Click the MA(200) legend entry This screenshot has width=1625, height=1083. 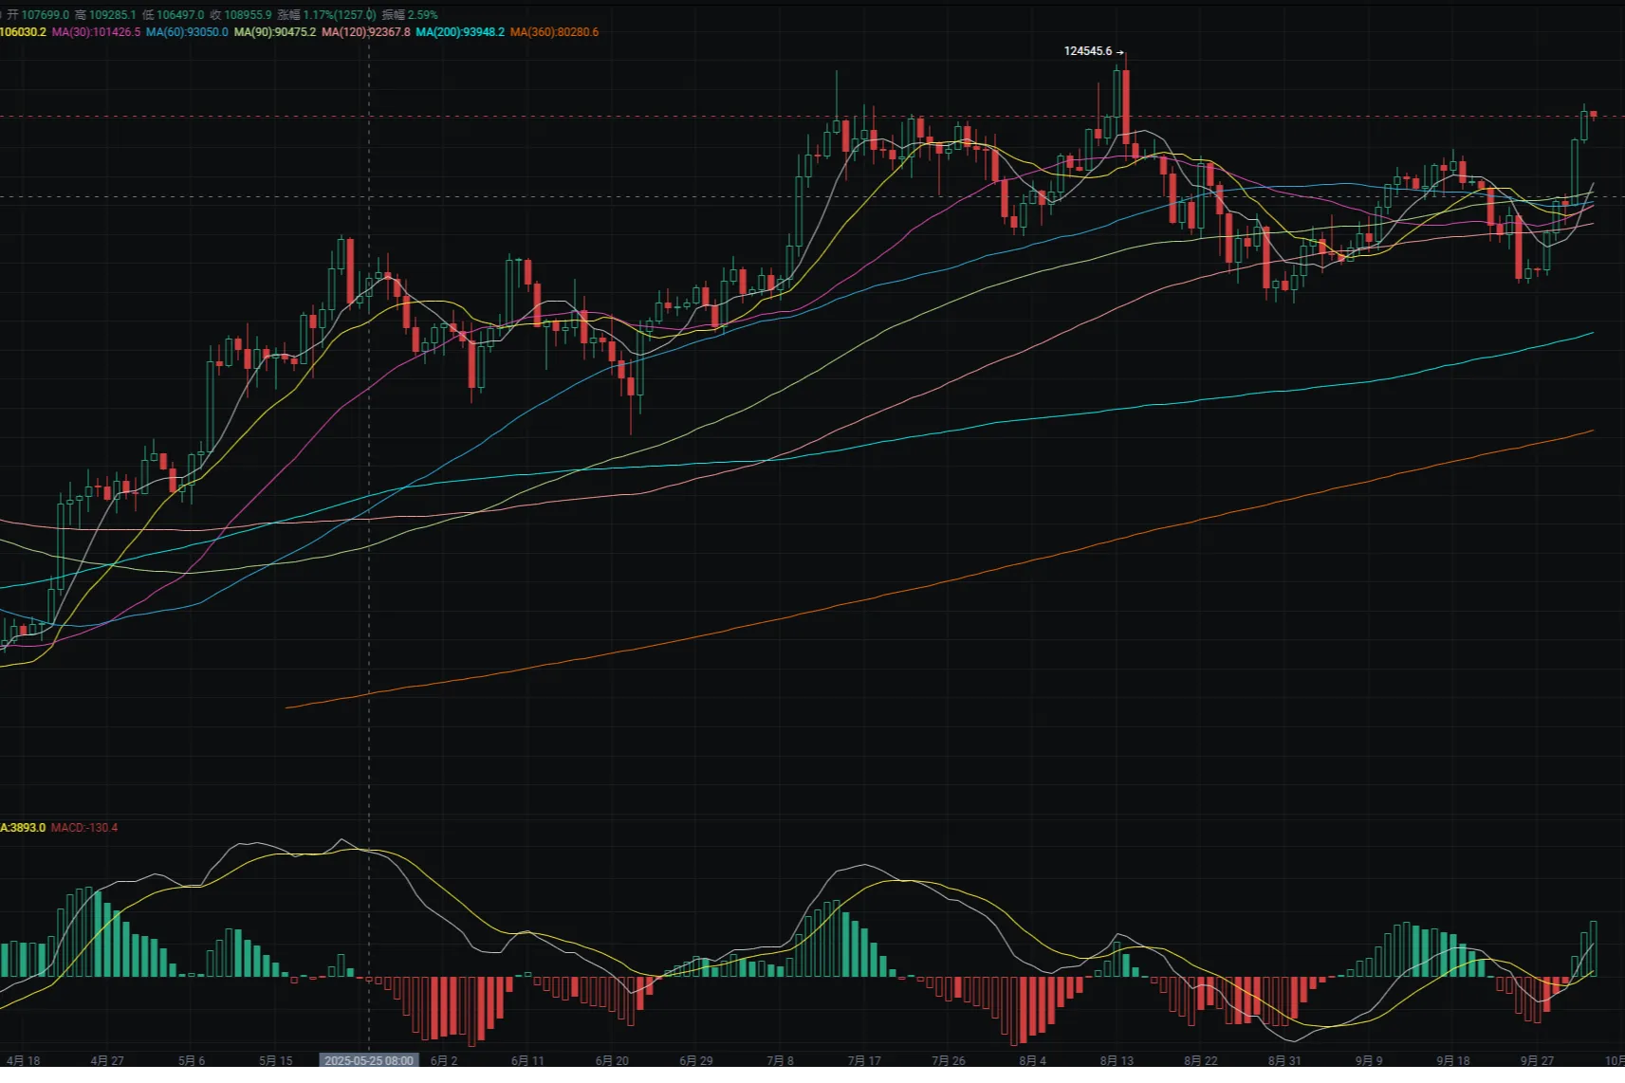click(460, 32)
